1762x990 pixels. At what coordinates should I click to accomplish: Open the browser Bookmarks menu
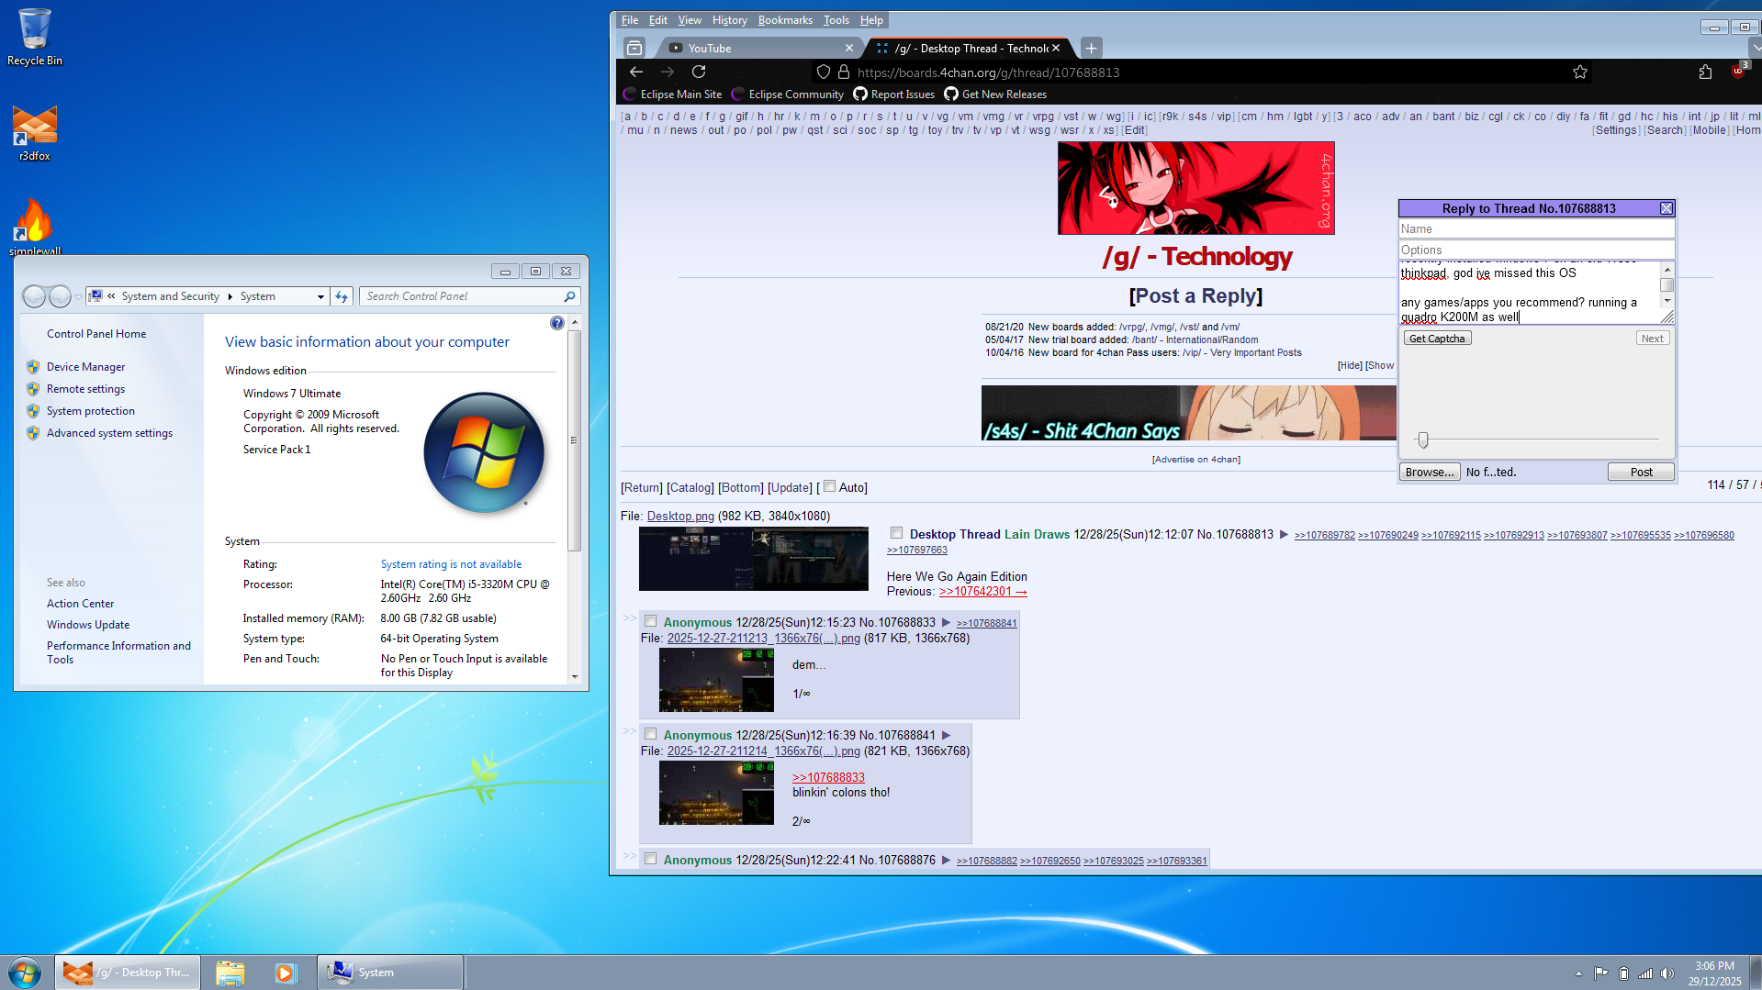click(785, 20)
